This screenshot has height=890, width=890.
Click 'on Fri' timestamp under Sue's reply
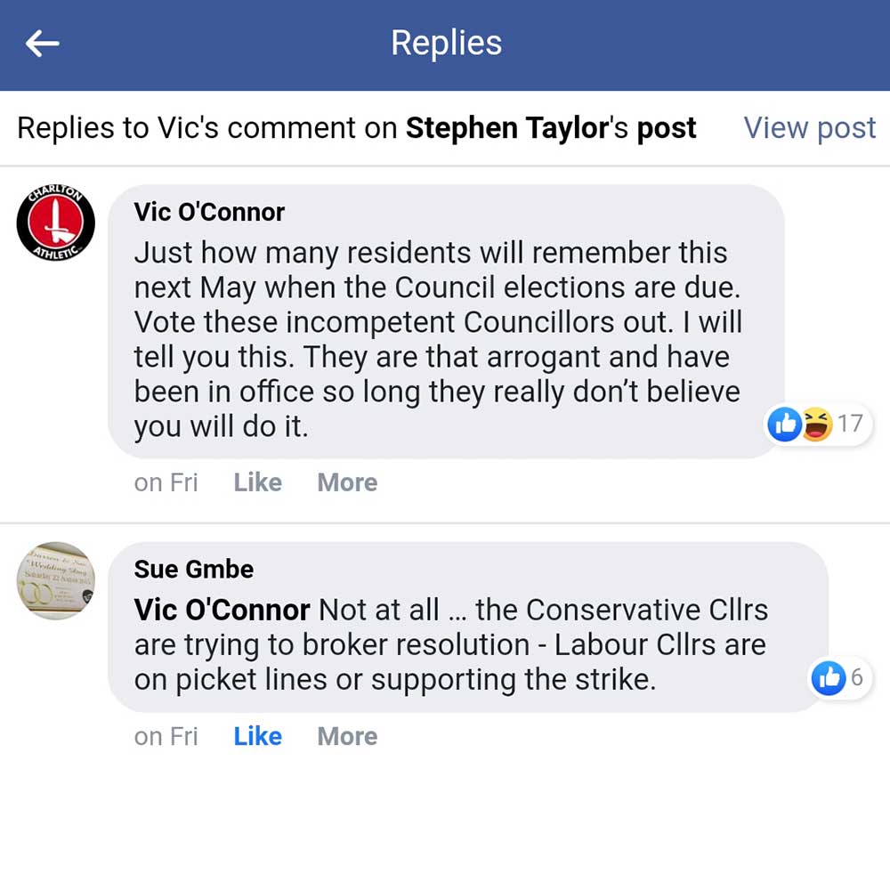(x=166, y=736)
